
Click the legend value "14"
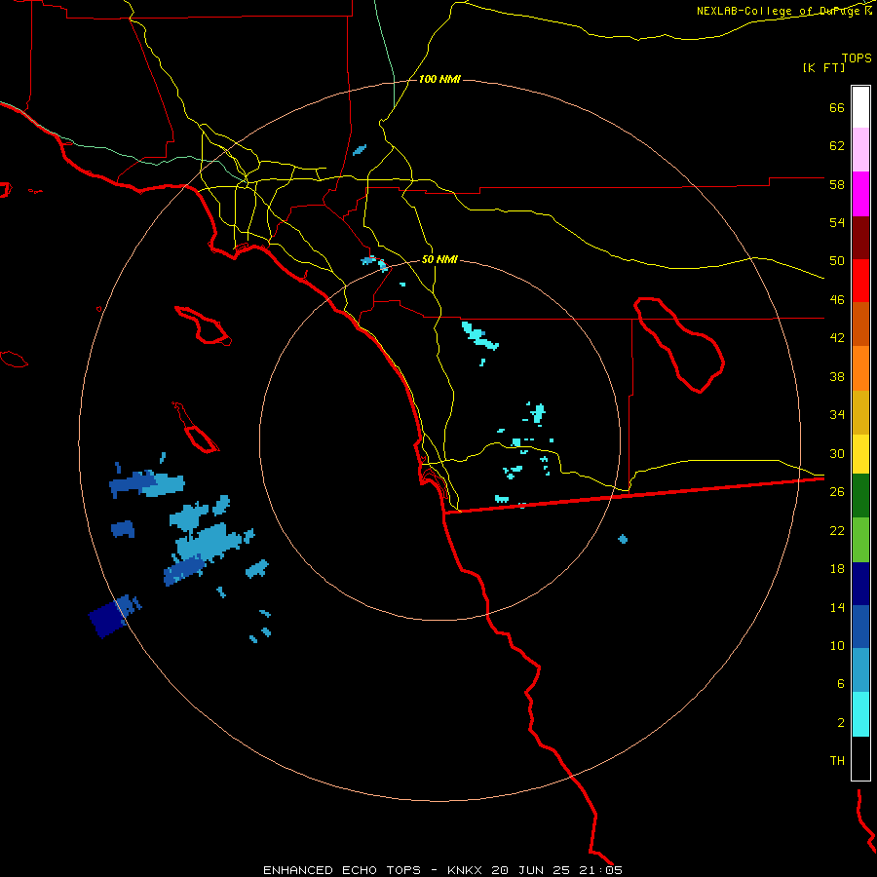click(837, 607)
